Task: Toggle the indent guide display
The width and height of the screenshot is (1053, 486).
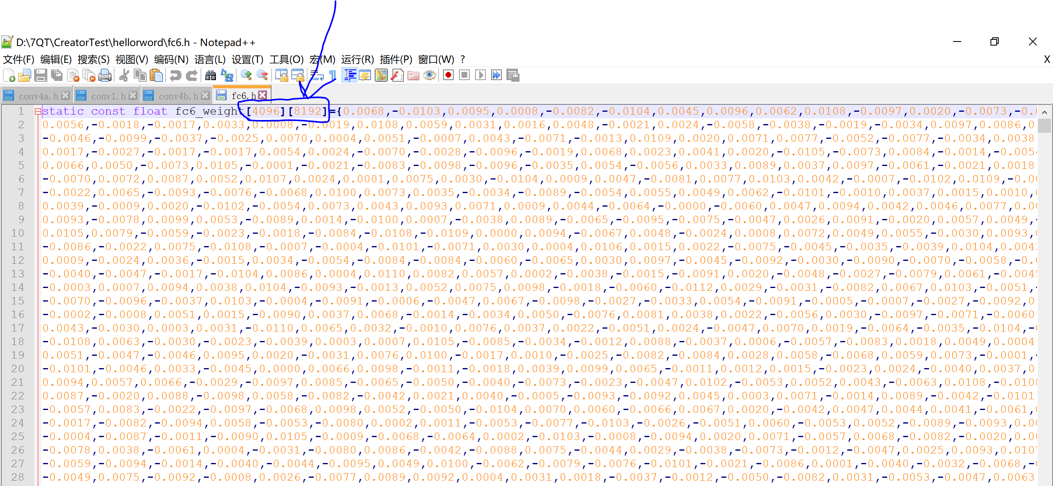Action: 350,76
